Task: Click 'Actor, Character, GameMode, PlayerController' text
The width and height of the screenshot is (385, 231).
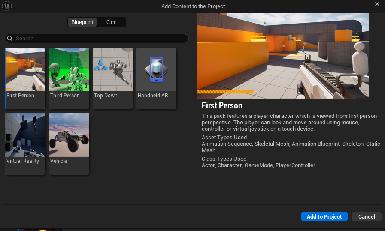Action: pyautogui.click(x=258, y=165)
